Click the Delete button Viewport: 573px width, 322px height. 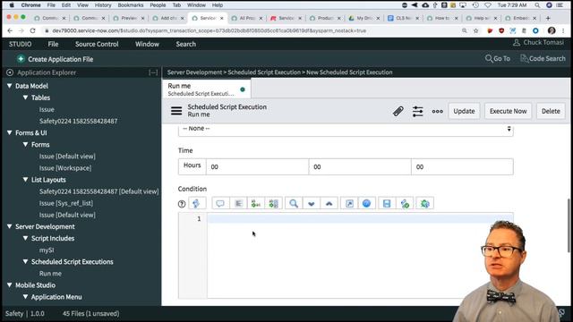point(551,111)
